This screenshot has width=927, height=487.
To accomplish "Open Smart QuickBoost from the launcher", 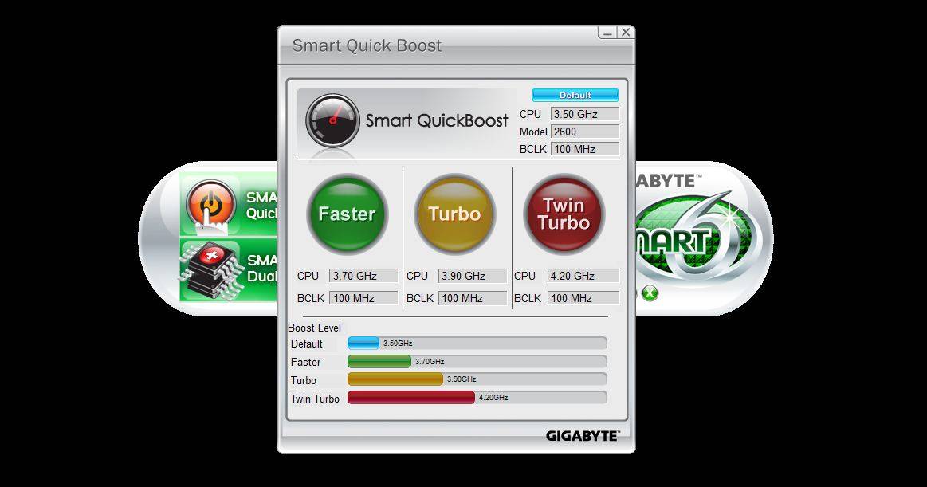I will [x=210, y=206].
